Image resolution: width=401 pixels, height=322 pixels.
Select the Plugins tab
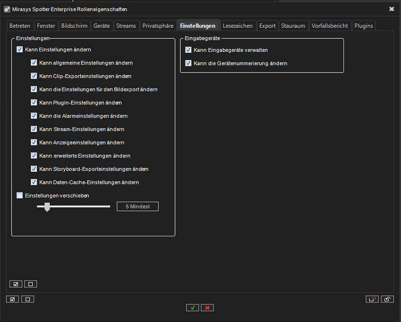(364, 26)
